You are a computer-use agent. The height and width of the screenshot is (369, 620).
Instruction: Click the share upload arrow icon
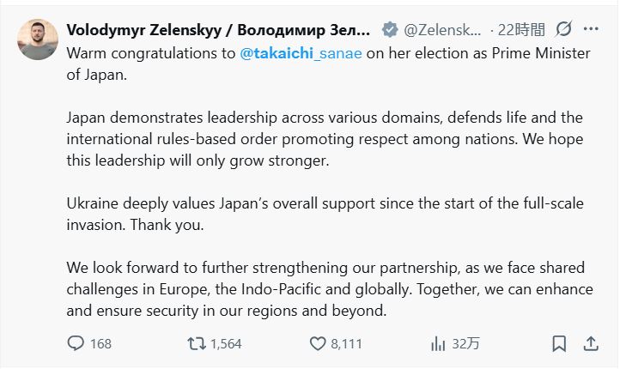click(x=591, y=343)
